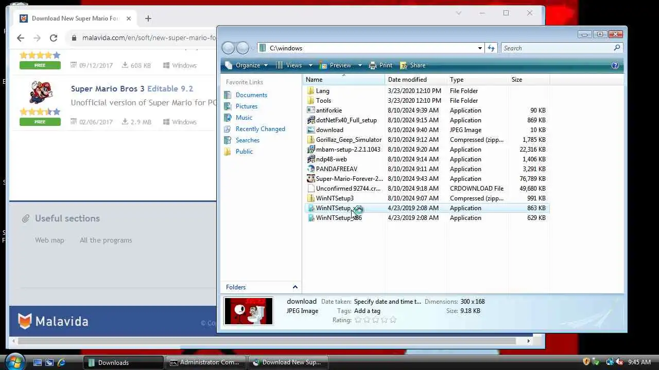Viewport: 659px width, 370px height.
Task: Switch to Administrator Command Prompt taskbar button
Action: pos(205,362)
